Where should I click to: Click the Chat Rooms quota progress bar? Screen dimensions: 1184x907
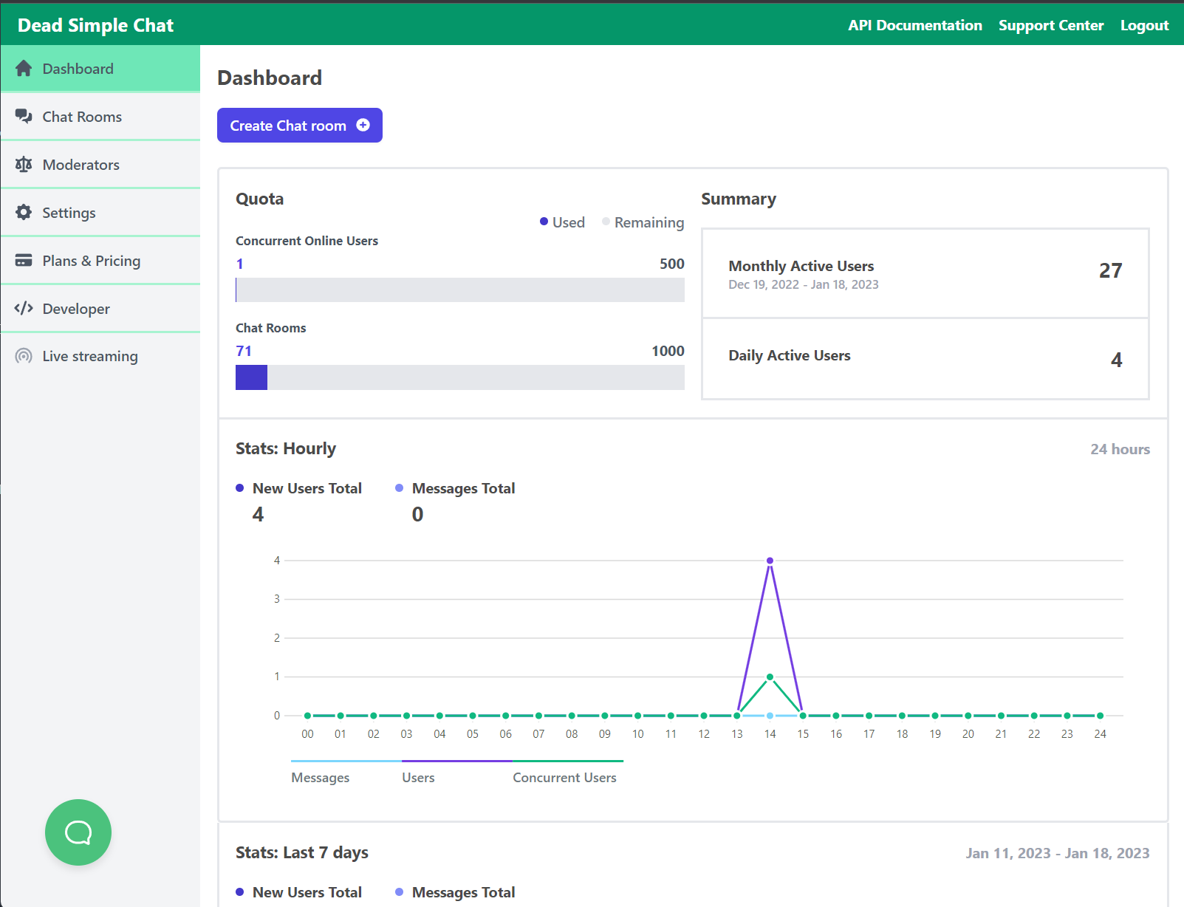click(459, 377)
